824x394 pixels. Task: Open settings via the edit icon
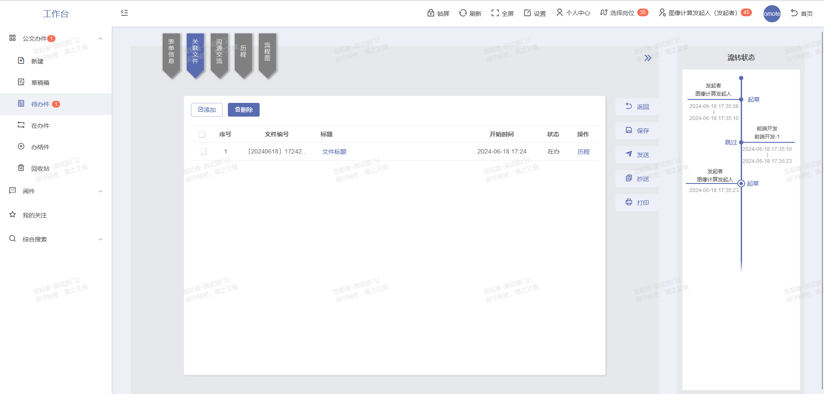tap(527, 13)
